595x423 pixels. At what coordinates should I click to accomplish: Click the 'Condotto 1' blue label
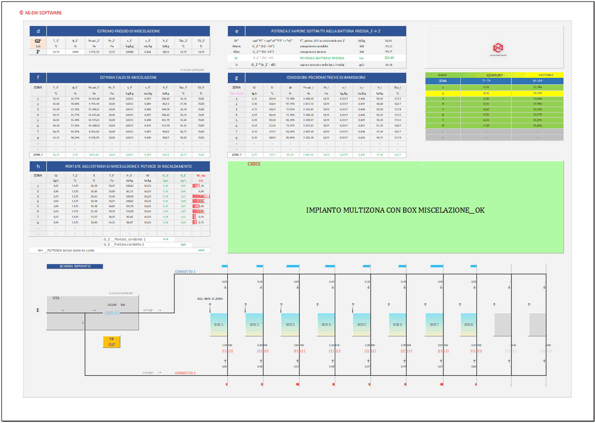(185, 271)
